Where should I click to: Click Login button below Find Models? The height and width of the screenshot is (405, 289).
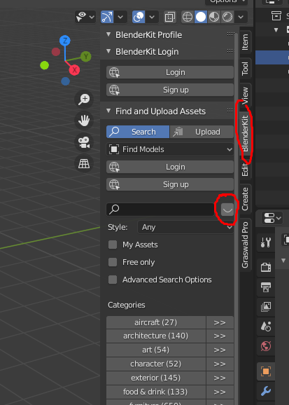pos(170,167)
